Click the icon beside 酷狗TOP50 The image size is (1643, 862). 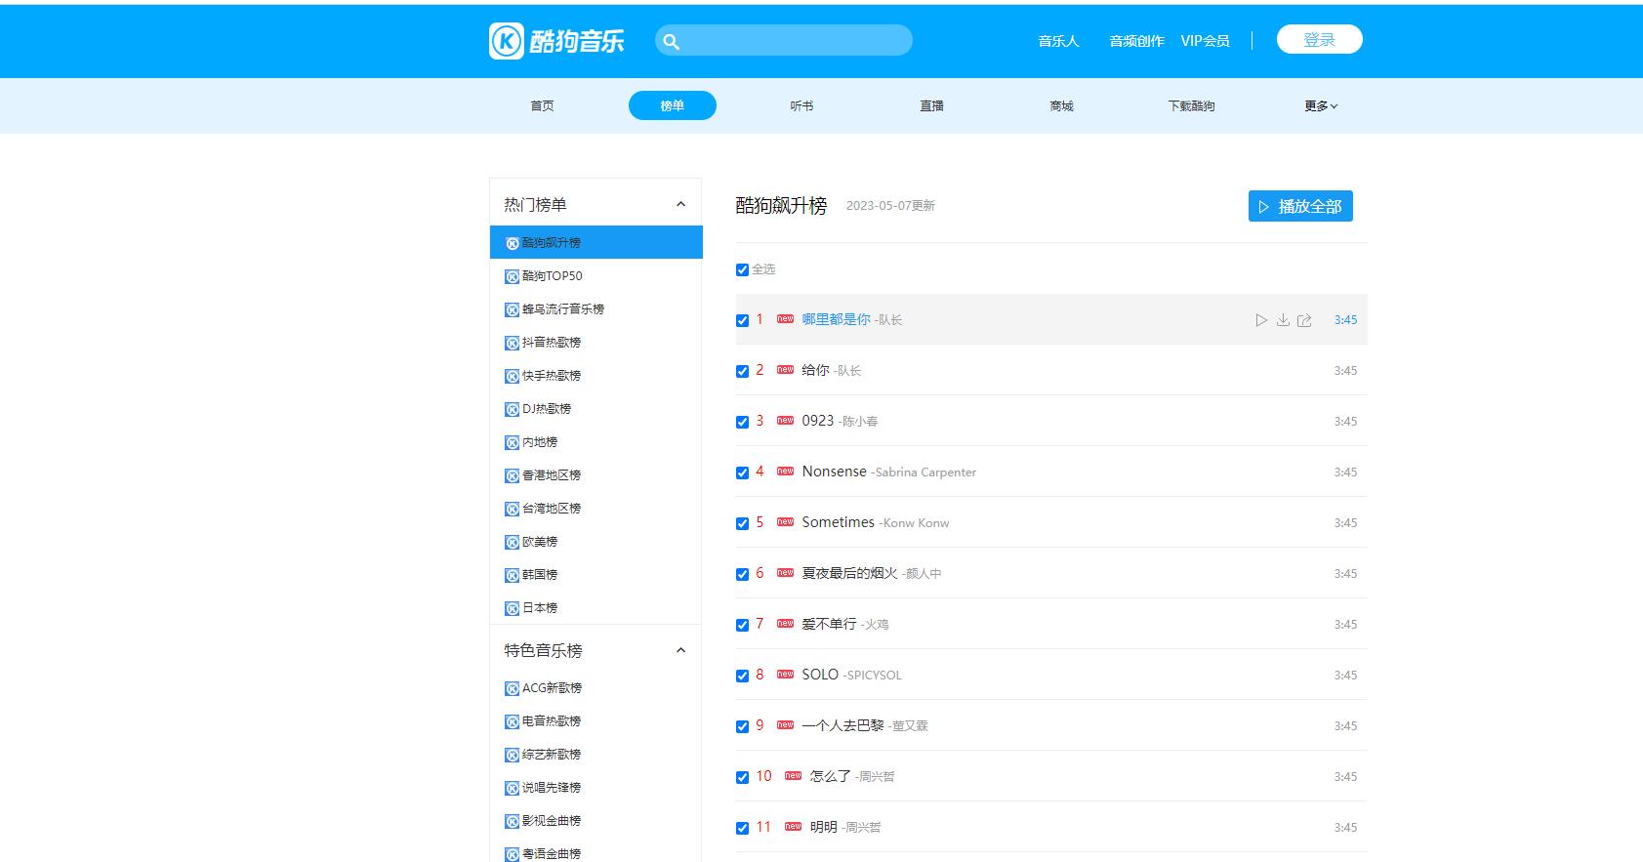[512, 276]
